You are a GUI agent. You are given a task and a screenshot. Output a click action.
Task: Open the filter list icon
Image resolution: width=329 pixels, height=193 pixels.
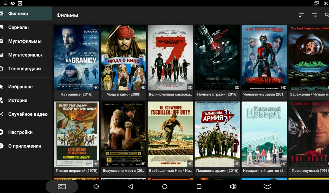point(315,15)
